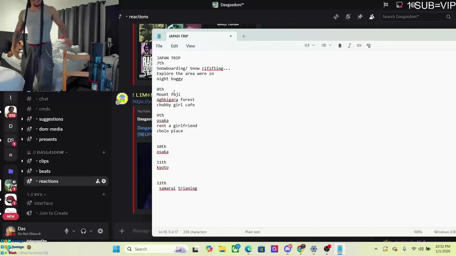Click 100% zoom level in status bar
This screenshot has width=456, height=256.
418,232
